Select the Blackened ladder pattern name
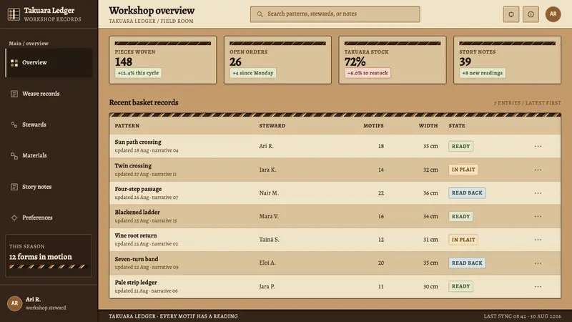This screenshot has width=572, height=322. pos(137,212)
